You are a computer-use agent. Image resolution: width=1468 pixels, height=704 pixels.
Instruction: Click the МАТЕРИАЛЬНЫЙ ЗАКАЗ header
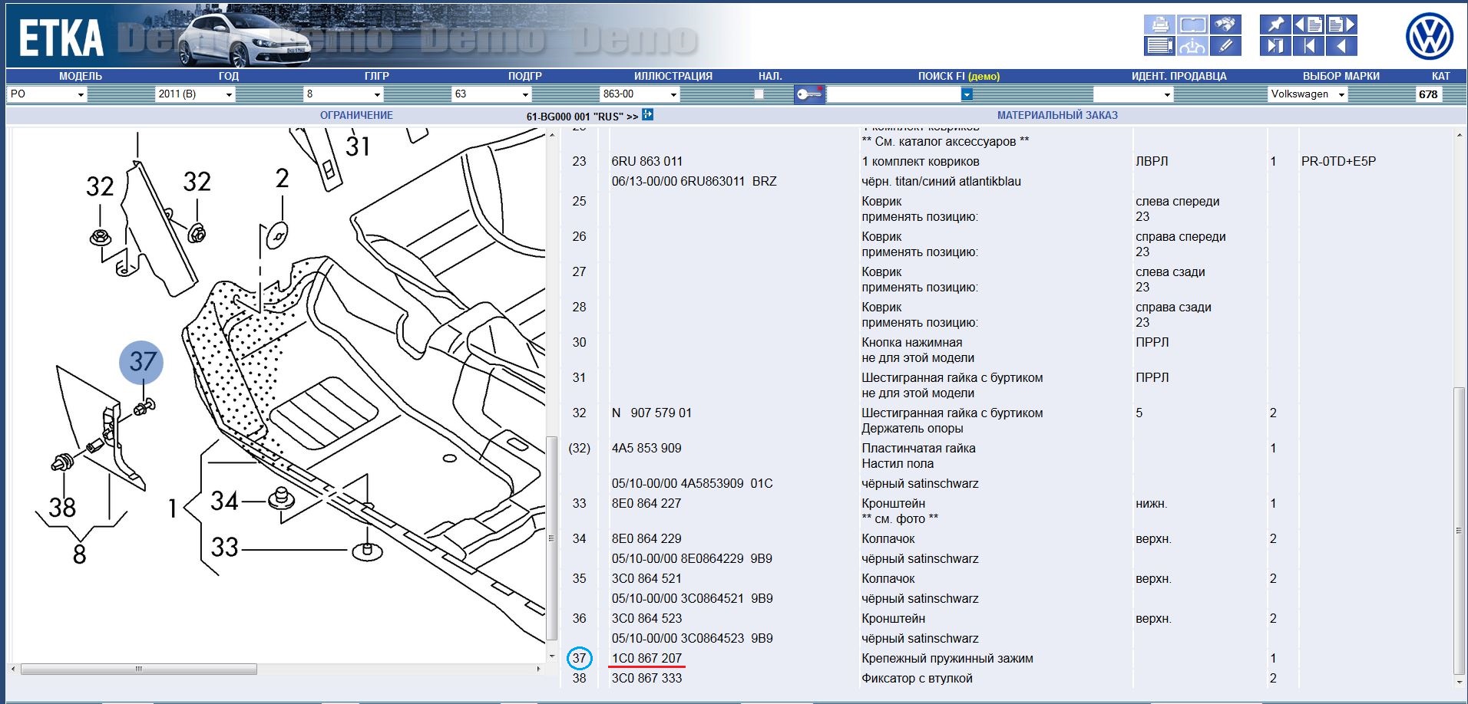tap(1057, 115)
